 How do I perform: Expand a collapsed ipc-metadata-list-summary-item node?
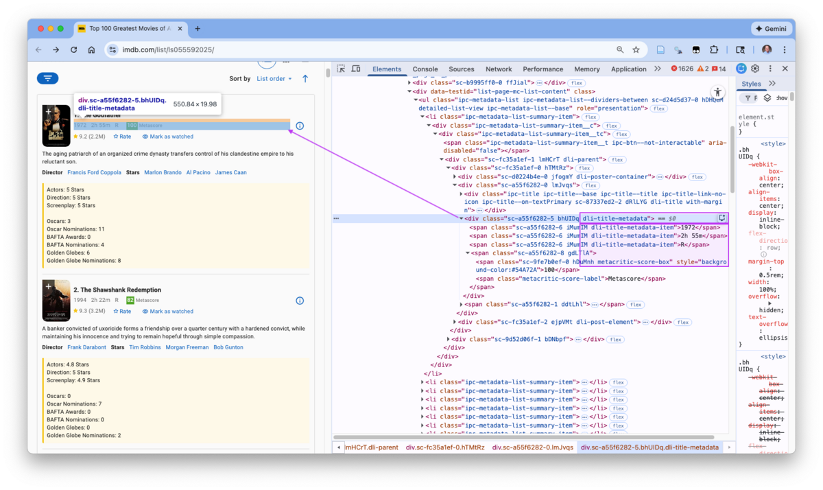[423, 382]
